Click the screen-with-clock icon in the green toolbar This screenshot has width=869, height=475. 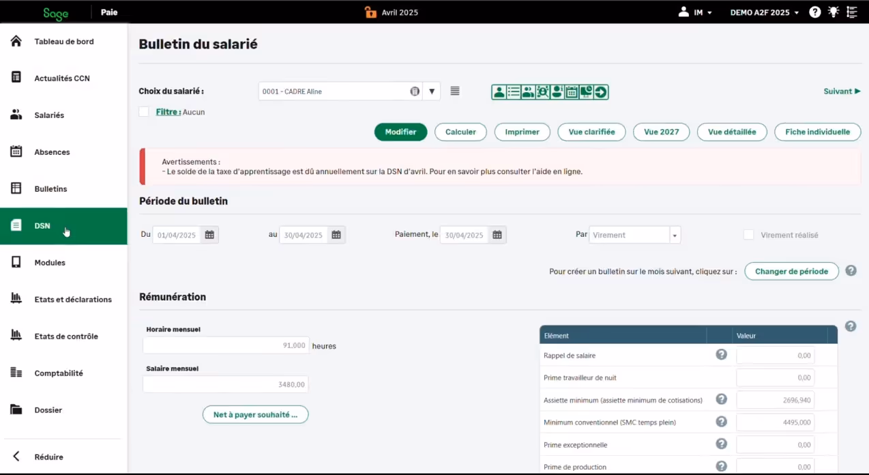pyautogui.click(x=586, y=92)
